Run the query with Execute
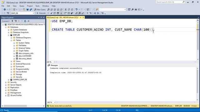This screenshot has height=112, width=200. [41, 13]
